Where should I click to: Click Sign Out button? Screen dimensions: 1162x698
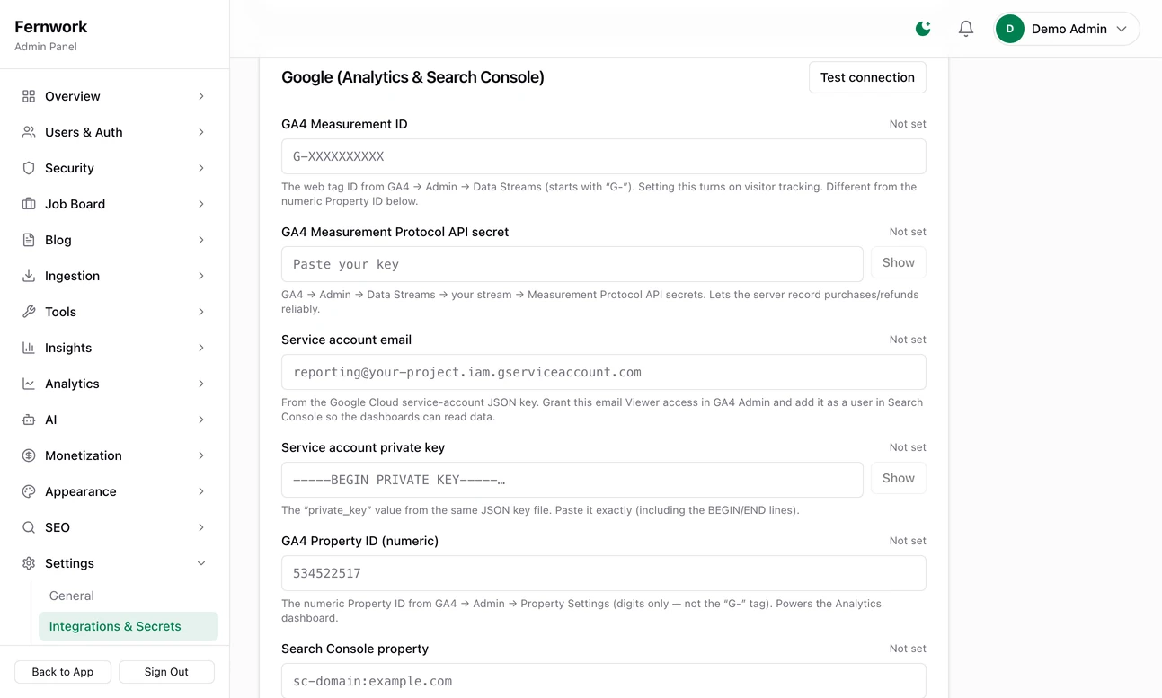166,672
